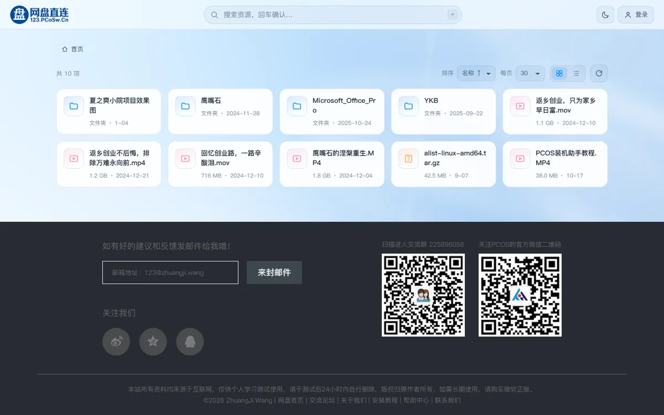Open file name alist-linux-amd64.tar.gz
This screenshot has width=664, height=415.
[x=455, y=158]
